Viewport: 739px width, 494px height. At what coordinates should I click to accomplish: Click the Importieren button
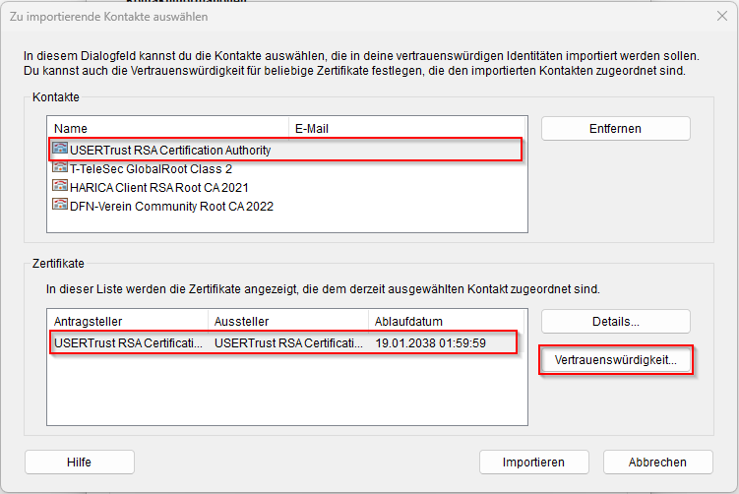534,462
